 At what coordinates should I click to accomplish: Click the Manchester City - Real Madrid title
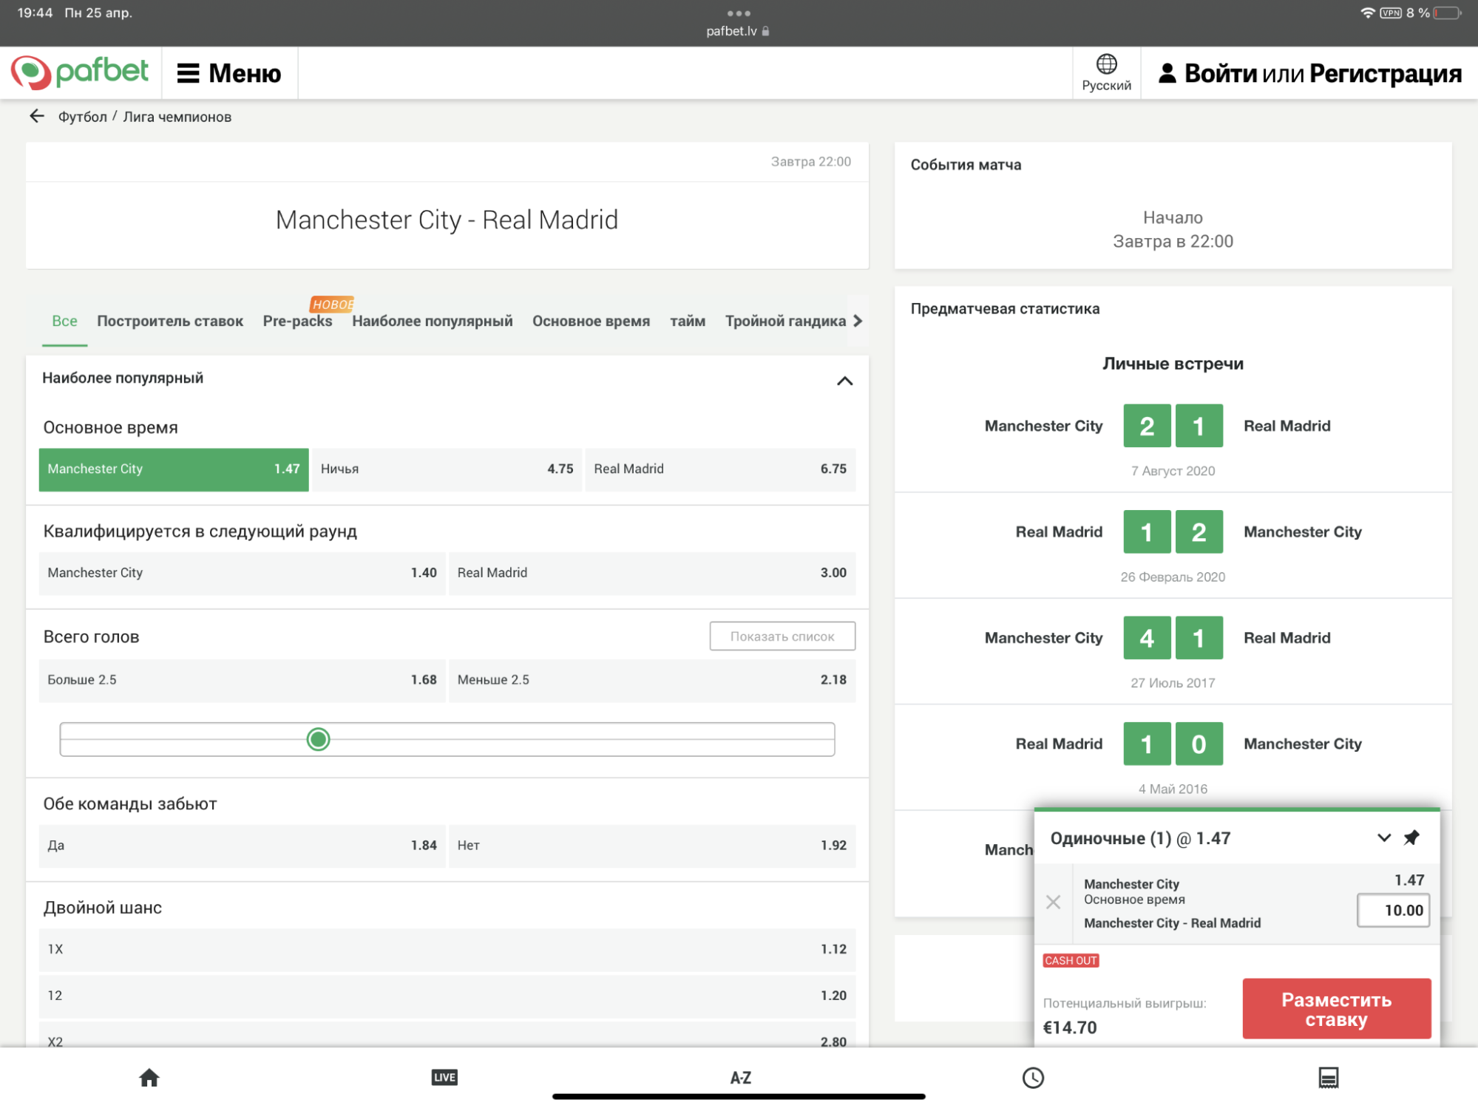447,220
